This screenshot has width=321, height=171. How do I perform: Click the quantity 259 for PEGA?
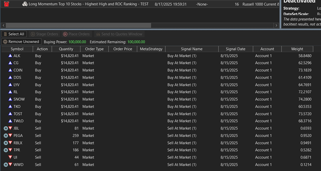coord(76,136)
